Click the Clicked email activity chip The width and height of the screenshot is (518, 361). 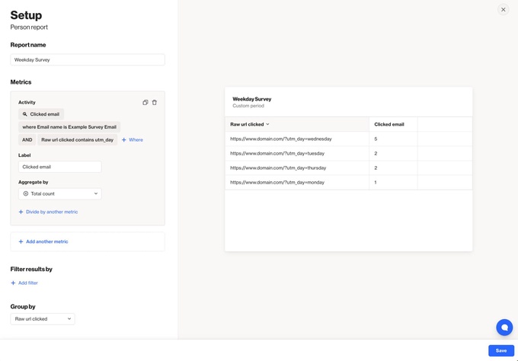tap(41, 114)
